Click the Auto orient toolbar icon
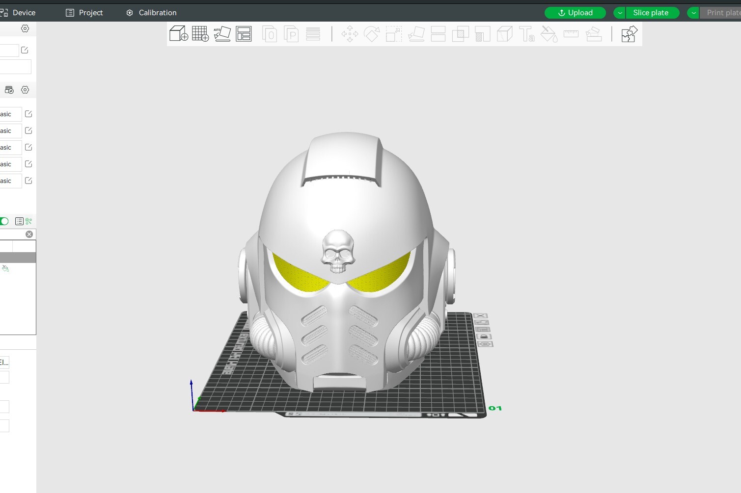The height and width of the screenshot is (493, 741). point(222,33)
